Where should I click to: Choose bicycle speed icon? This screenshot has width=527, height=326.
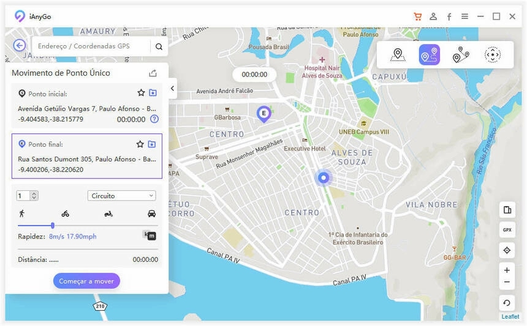click(x=65, y=213)
